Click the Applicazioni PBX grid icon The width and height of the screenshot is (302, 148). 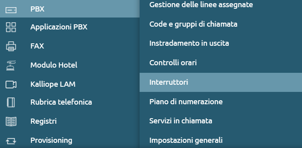pos(11,27)
